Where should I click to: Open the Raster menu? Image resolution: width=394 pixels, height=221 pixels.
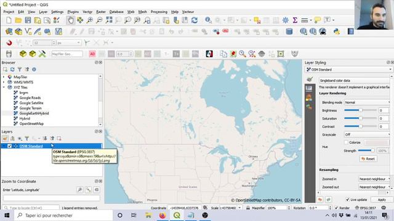[101, 12]
